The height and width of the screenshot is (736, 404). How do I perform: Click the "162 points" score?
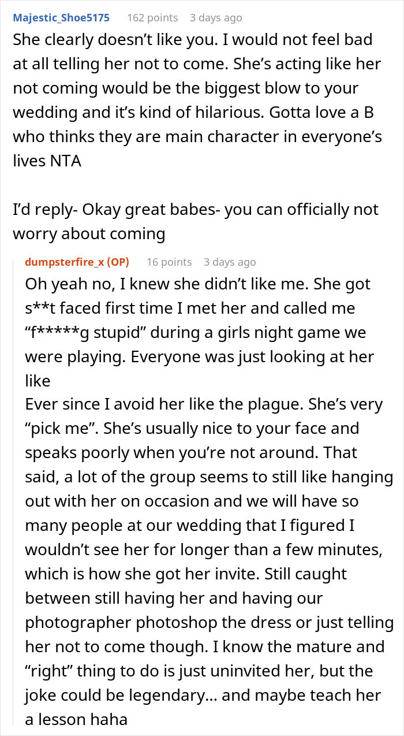(x=152, y=17)
